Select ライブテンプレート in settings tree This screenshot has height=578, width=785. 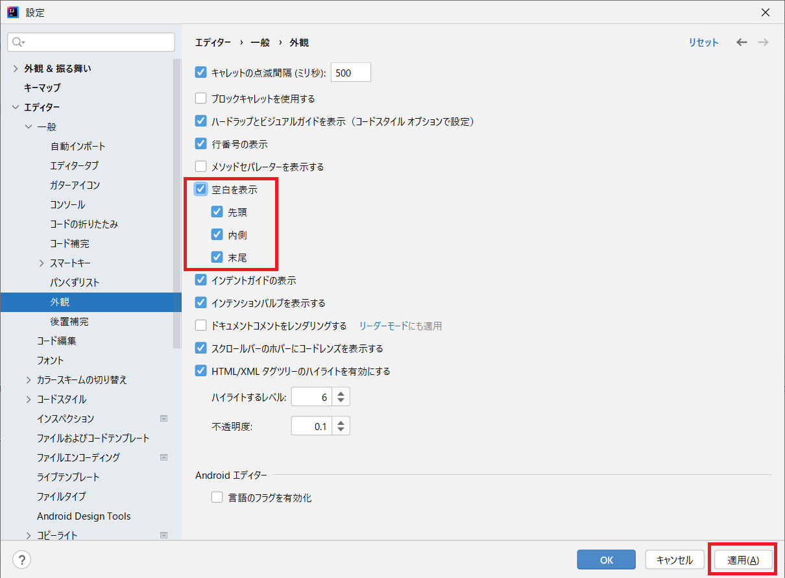coord(69,477)
